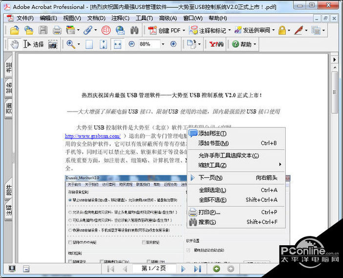Open the 高级(A) menu
The width and height of the screenshot is (343, 278).
tap(168, 18)
